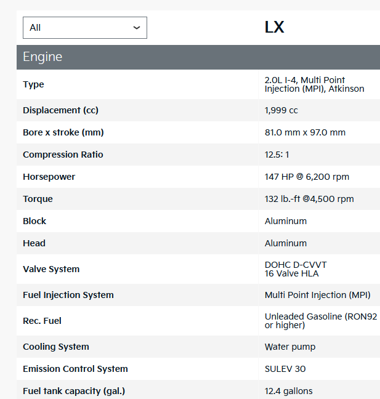380x399 pixels.
Task: Click the '132 lb.-ft @4,500 rpm' value
Action: [309, 199]
